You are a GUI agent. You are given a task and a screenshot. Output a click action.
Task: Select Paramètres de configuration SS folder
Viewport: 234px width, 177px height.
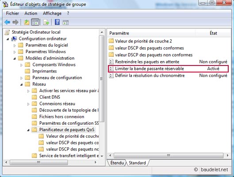pyautogui.click(x=69, y=123)
